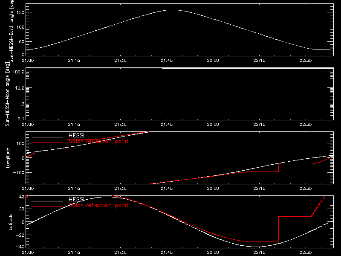Click the white vertical longitude wrap line
Viewport: 341px width, 256px height.
click(x=152, y=158)
